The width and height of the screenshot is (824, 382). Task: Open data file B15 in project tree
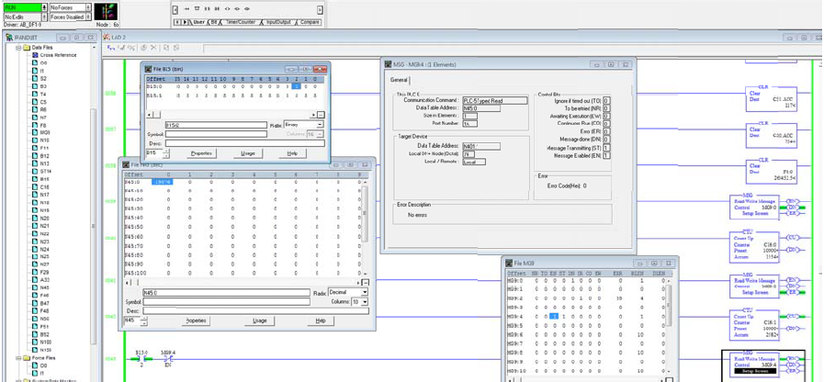click(x=40, y=179)
